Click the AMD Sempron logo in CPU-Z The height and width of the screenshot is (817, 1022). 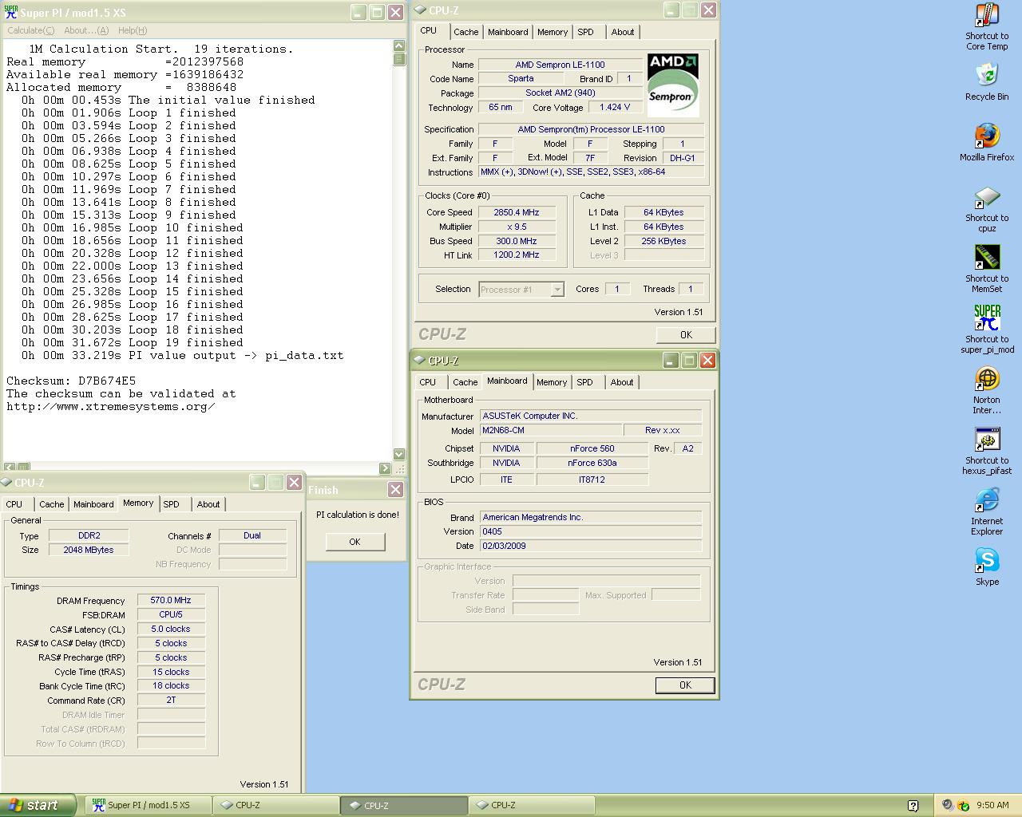[x=672, y=85]
